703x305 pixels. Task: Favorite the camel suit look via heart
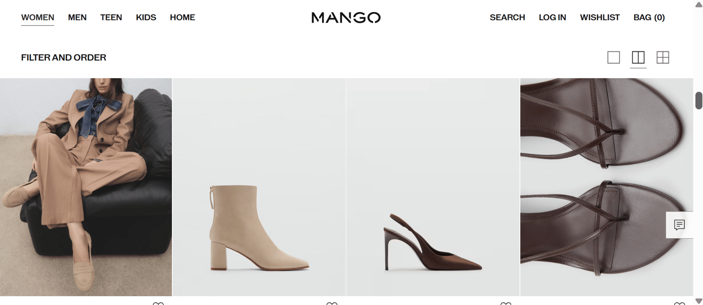[158, 304]
